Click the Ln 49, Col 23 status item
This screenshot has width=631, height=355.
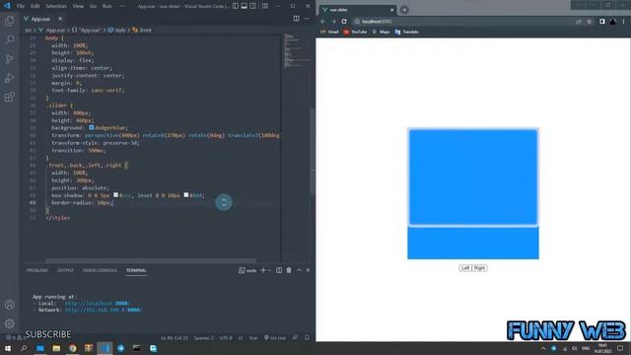pyautogui.click(x=175, y=337)
